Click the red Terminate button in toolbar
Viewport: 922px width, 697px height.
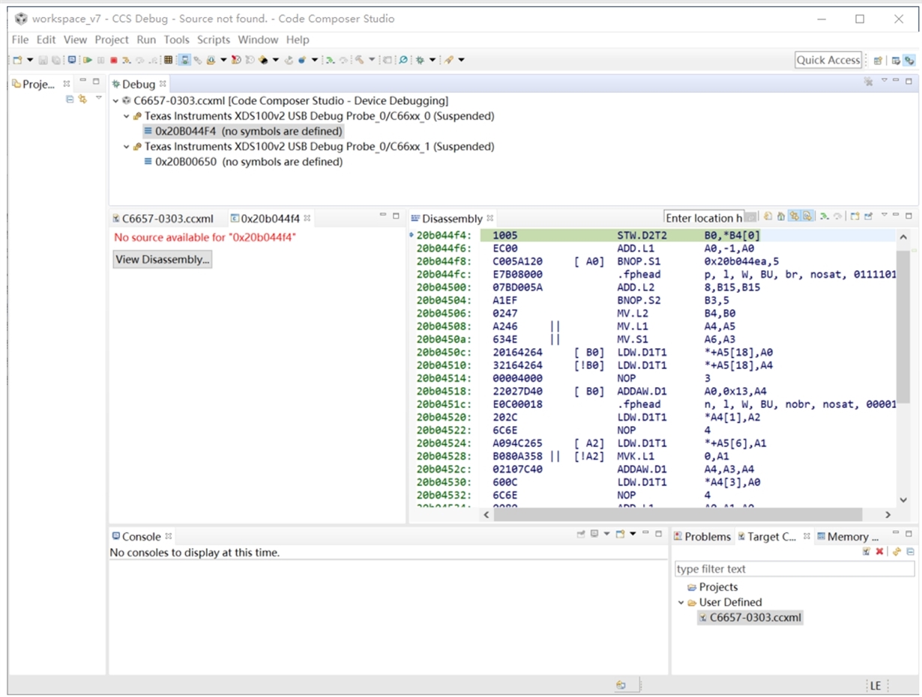(x=114, y=60)
